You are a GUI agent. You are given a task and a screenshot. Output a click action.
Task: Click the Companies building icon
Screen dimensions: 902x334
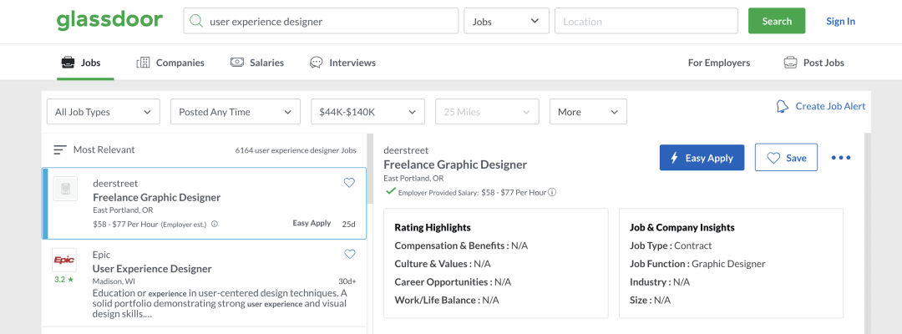(x=144, y=63)
